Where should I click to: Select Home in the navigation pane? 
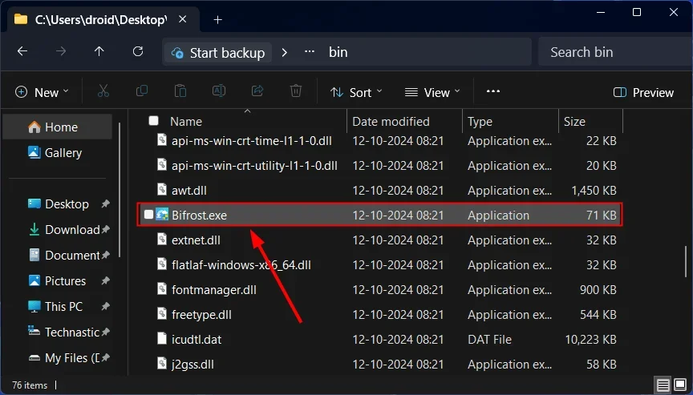pos(58,127)
